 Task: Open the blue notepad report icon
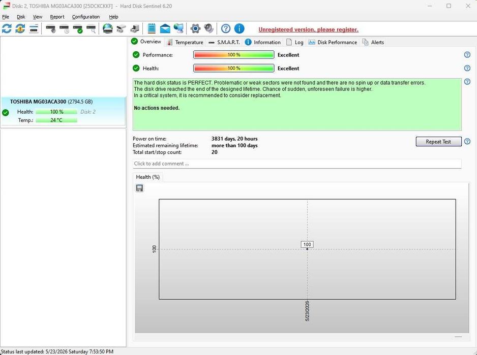152,28
